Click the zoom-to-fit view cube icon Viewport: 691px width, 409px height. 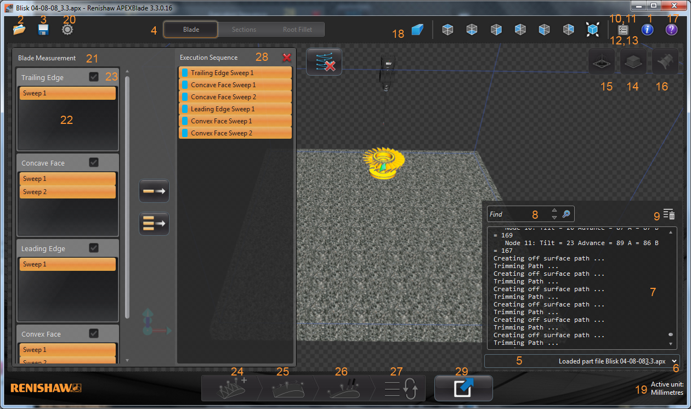[x=592, y=30]
